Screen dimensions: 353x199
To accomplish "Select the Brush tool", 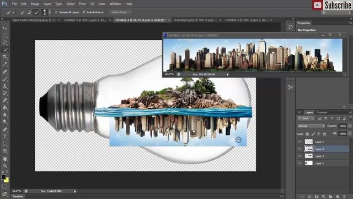I will pyautogui.click(x=5, y=79).
